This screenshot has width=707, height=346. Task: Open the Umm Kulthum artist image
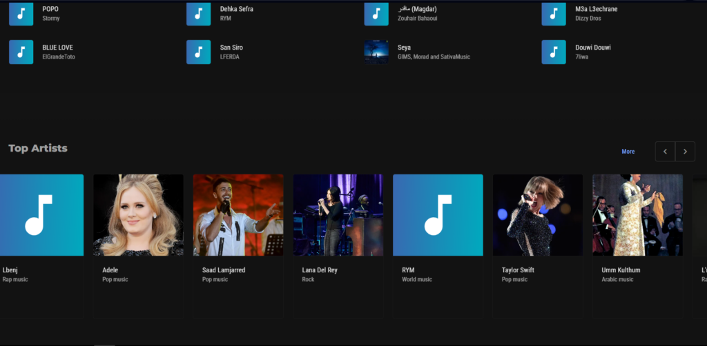(637, 215)
